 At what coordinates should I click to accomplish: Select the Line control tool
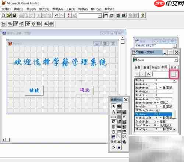pos(119,137)
